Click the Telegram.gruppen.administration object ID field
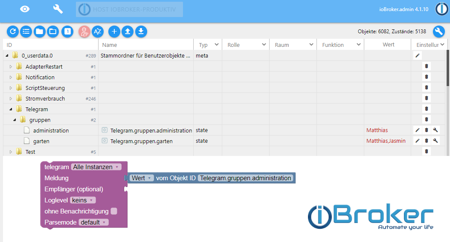The width and height of the screenshot is (450, 242). point(246,178)
